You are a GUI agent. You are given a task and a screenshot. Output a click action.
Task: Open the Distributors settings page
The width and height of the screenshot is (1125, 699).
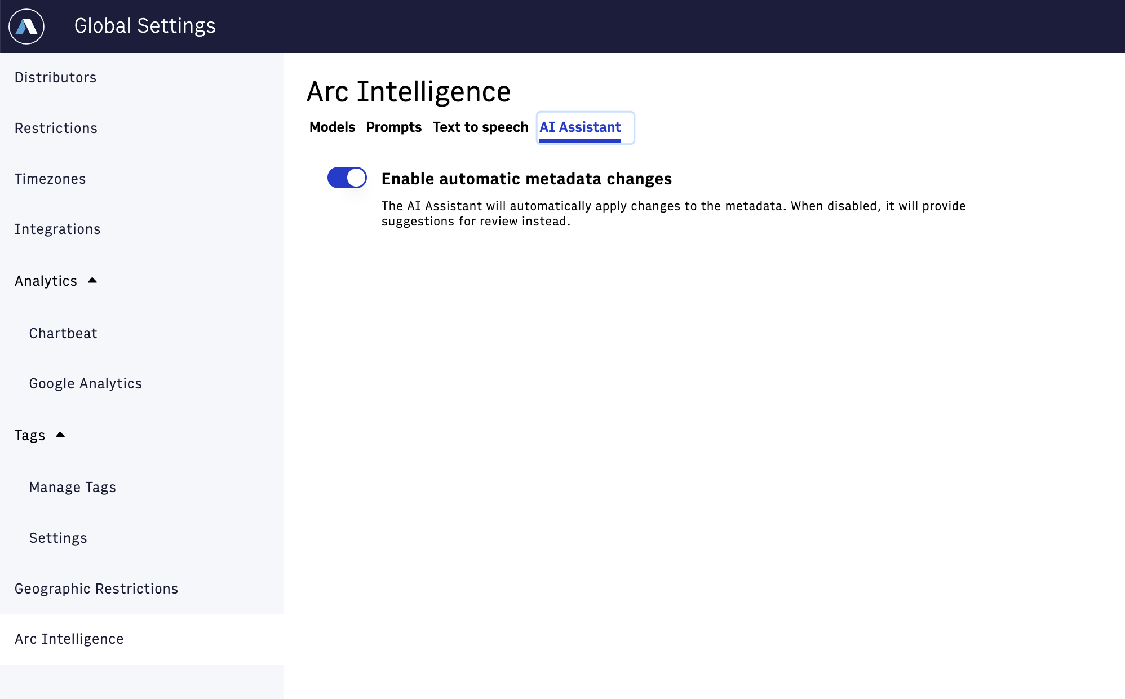(55, 77)
